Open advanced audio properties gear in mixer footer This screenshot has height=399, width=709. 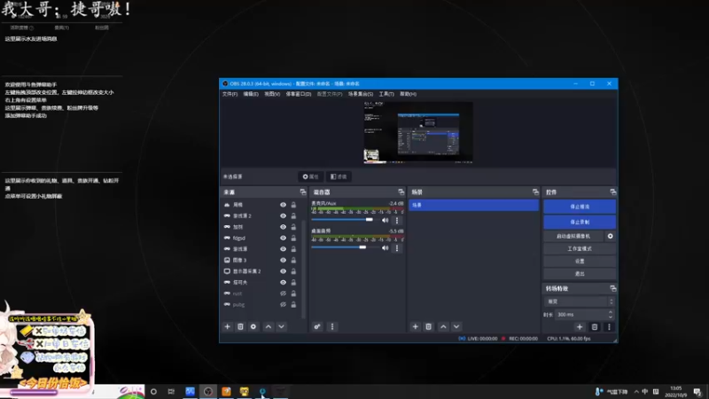coord(317,326)
